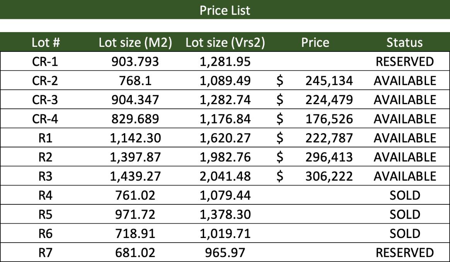Select the 176,526 price value

pyautogui.click(x=329, y=119)
